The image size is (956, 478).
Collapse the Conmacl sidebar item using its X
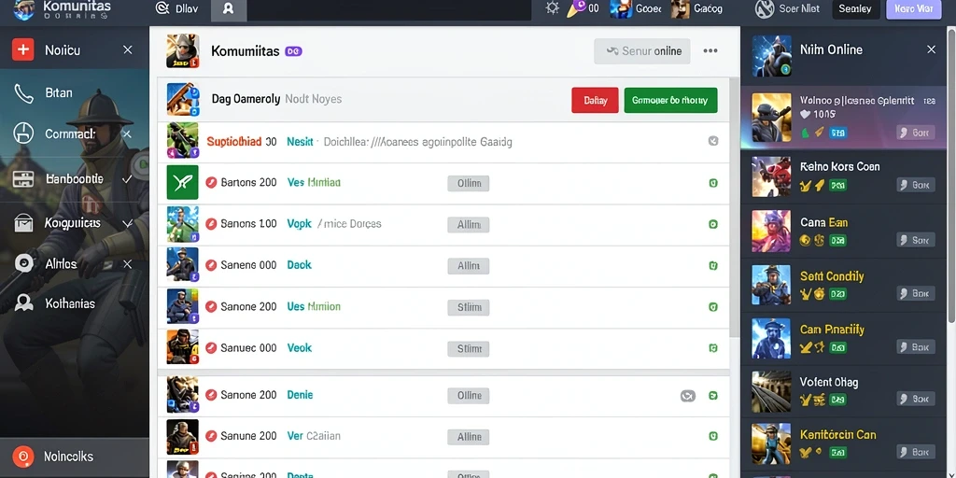pos(127,134)
